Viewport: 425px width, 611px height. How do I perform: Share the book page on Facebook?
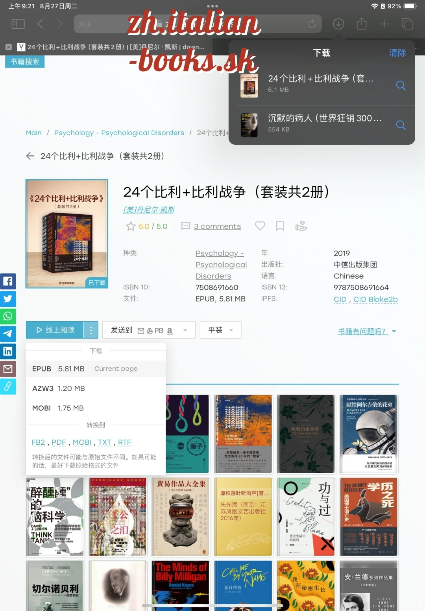click(8, 281)
